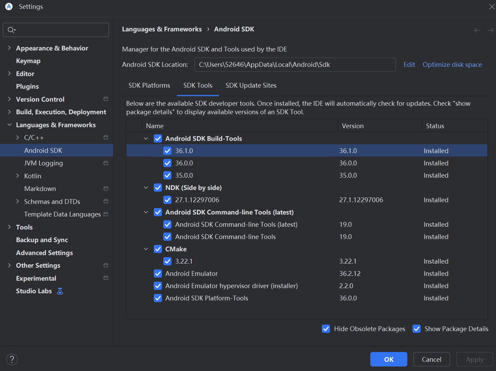
Task: Select the SDK Tools tab
Action: tap(198, 85)
